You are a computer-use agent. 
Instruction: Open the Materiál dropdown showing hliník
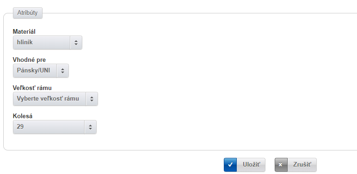click(x=47, y=42)
